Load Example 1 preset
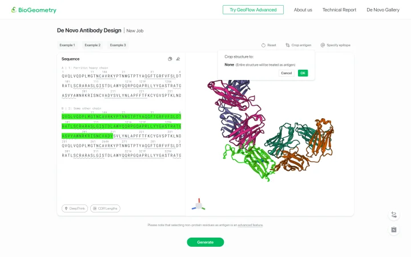Screen dimensions: 411x257 (67, 45)
